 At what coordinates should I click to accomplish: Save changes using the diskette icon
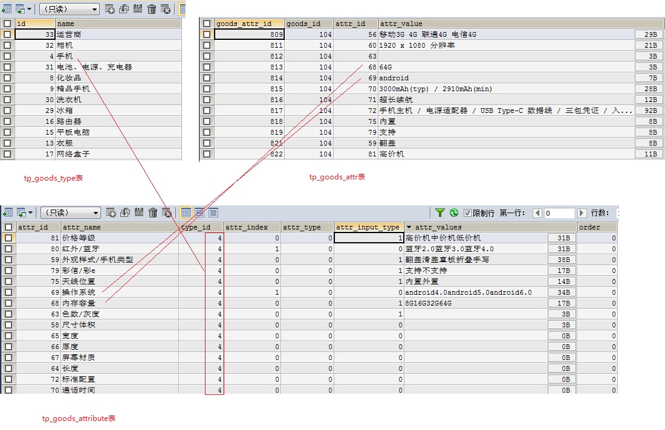click(138, 212)
